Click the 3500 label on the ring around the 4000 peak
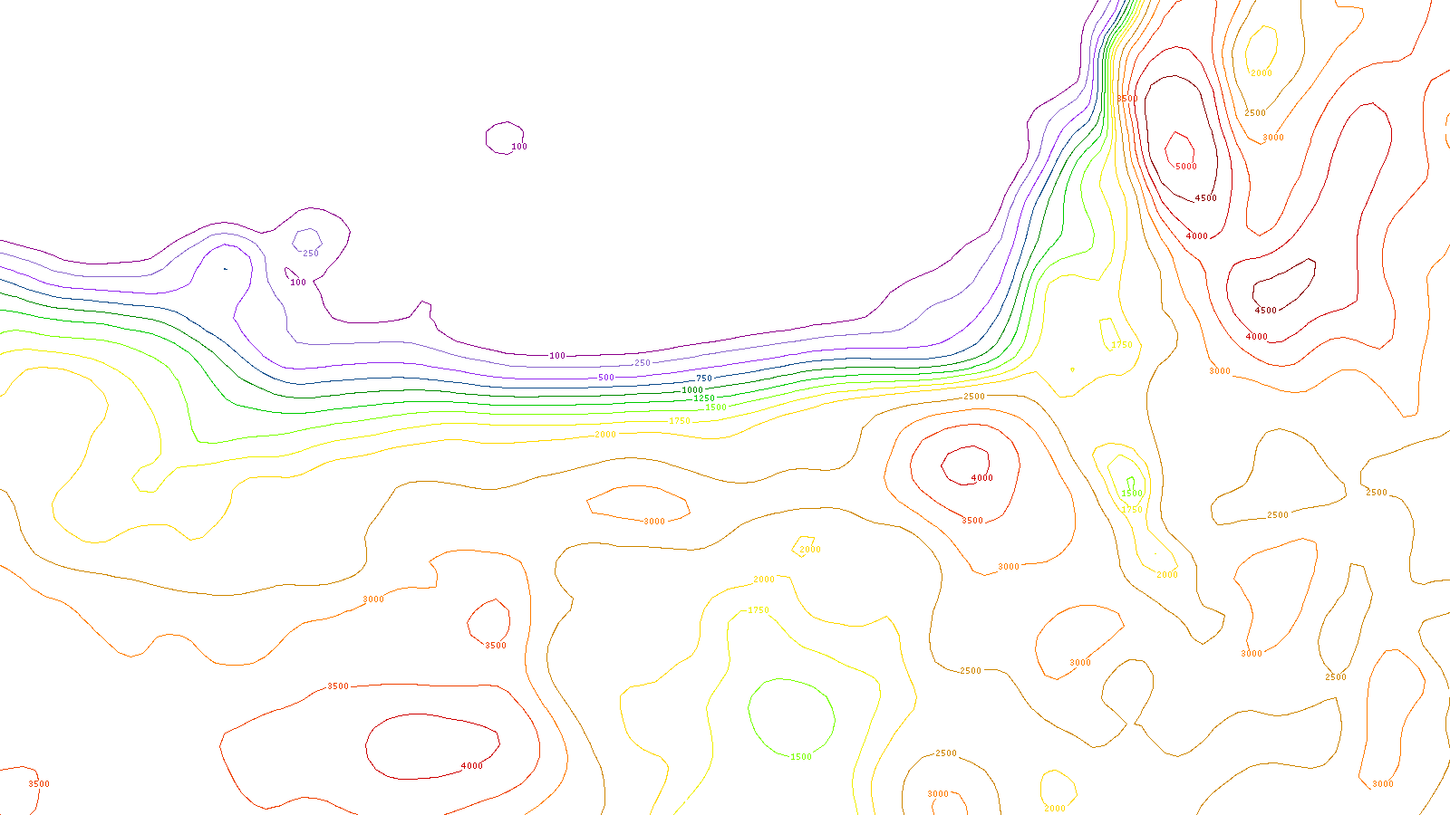 (971, 521)
